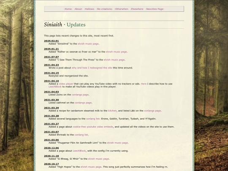Click the Siniaith site title
The height and width of the screenshot is (171, 228).
[53, 24]
